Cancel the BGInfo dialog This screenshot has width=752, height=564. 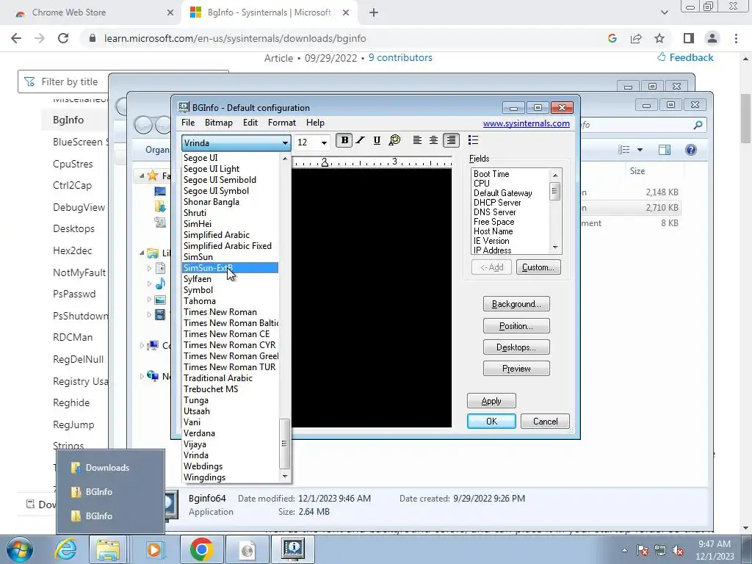click(546, 421)
